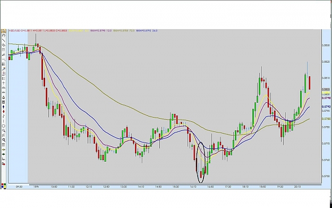This screenshot has height=208, width=332.
Task: Click the 14:10 time axis label
Action: [x=141, y=187]
